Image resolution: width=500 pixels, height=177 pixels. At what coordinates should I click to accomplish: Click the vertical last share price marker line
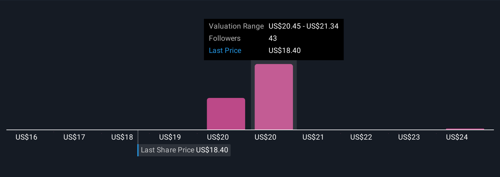(x=138, y=137)
